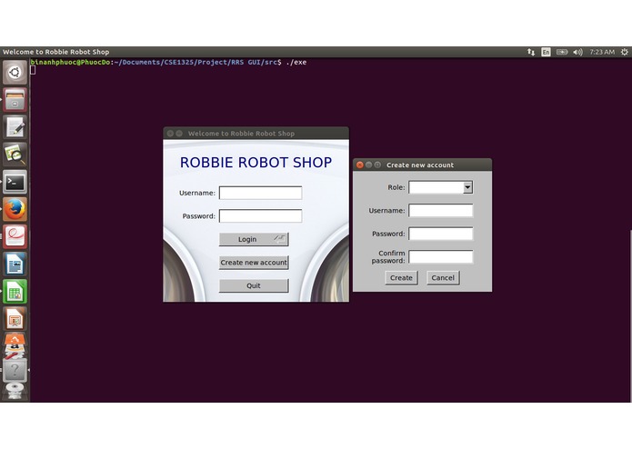This screenshot has width=632, height=449.
Task: Click the ROBBIE ROBOT SHOP heading
Action: click(256, 163)
